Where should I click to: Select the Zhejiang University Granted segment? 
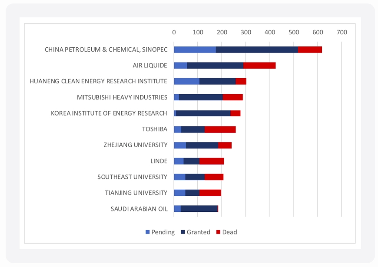click(x=202, y=145)
